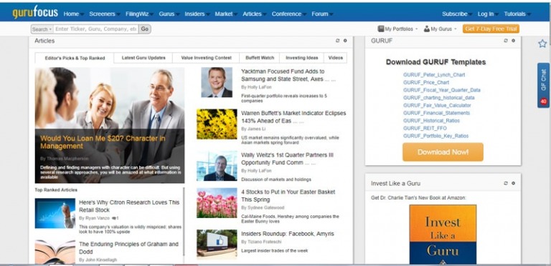Switch to Value Investing Contest tab
The height and width of the screenshot is (266, 551).
point(207,58)
